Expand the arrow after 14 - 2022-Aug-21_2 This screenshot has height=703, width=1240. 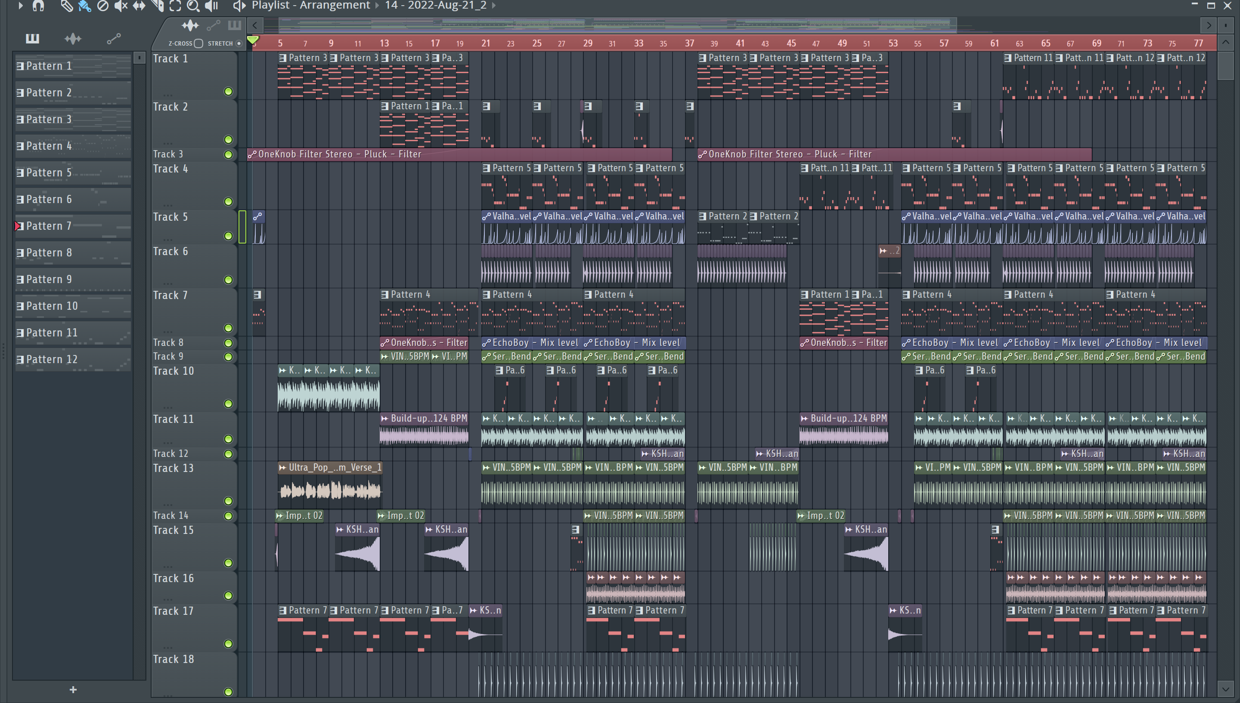tap(494, 6)
